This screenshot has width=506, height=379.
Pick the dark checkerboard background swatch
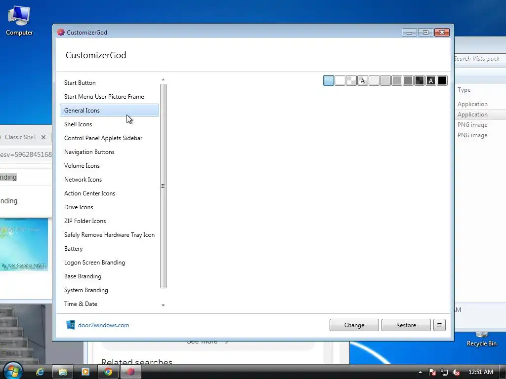(420, 80)
